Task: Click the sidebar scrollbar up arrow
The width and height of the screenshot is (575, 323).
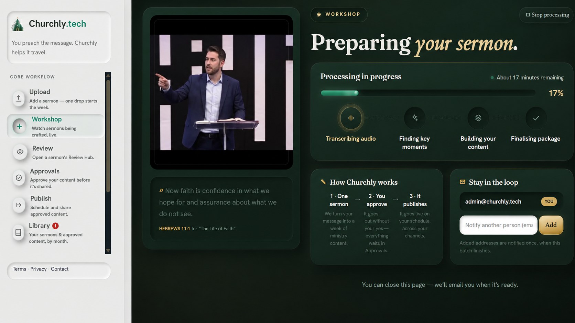Action: pos(108,76)
